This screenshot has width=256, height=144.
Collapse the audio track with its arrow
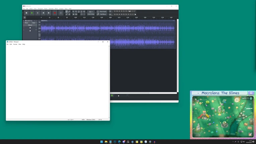tap(35, 21)
